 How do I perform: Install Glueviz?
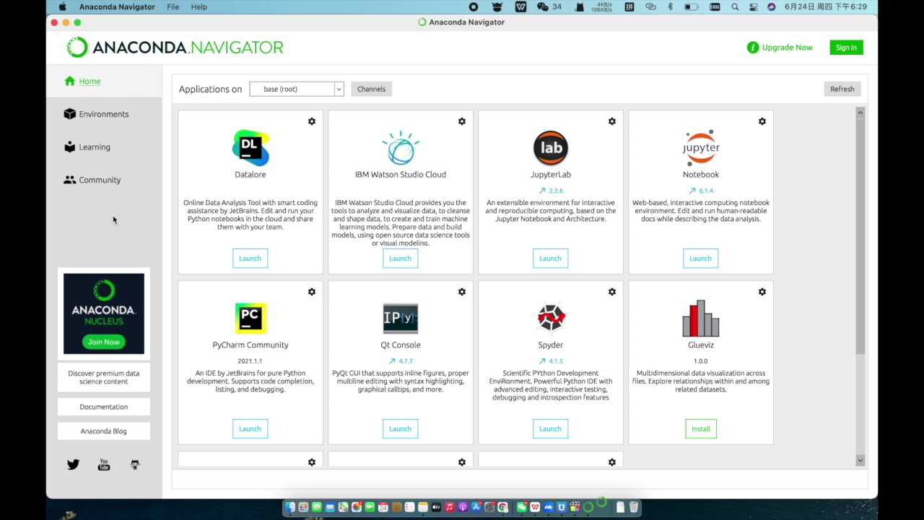tap(700, 428)
